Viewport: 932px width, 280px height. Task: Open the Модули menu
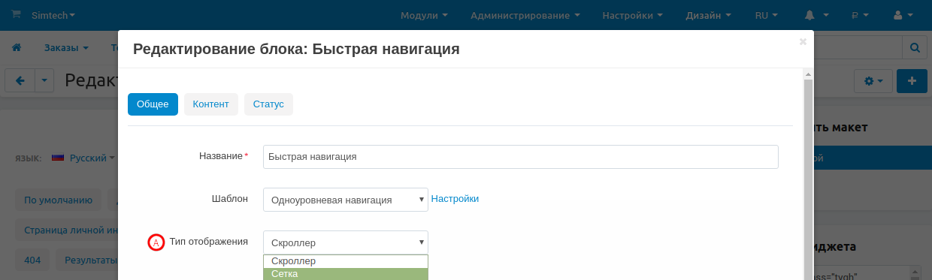pyautogui.click(x=424, y=15)
